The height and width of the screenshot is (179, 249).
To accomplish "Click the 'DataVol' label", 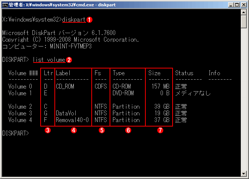I will pyautogui.click(x=66, y=113).
